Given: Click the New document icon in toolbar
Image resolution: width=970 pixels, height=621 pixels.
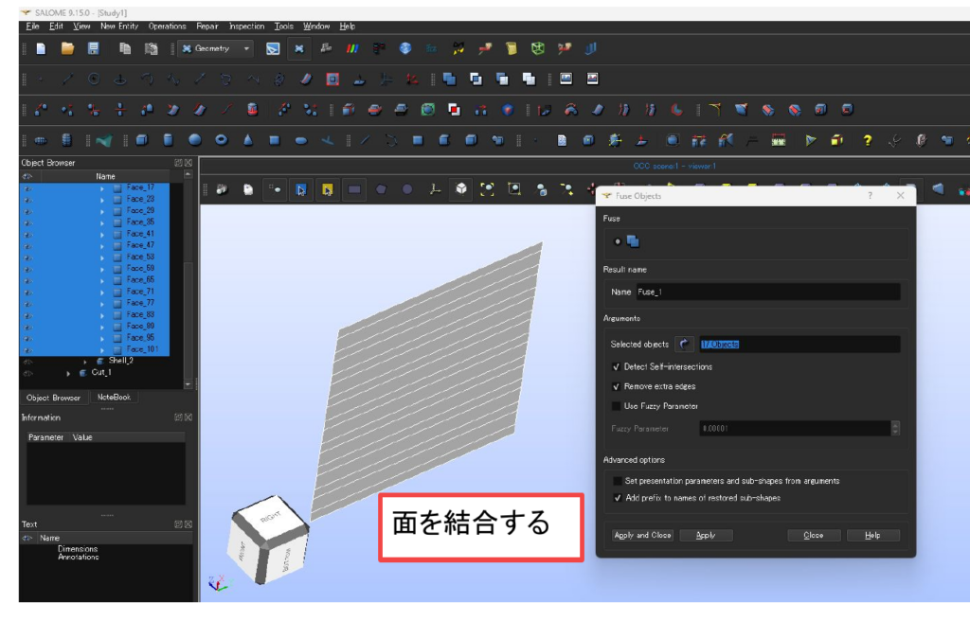Looking at the screenshot, I should pos(41,48).
